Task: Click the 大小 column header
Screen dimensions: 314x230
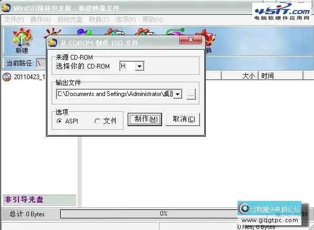Action: 240,76
